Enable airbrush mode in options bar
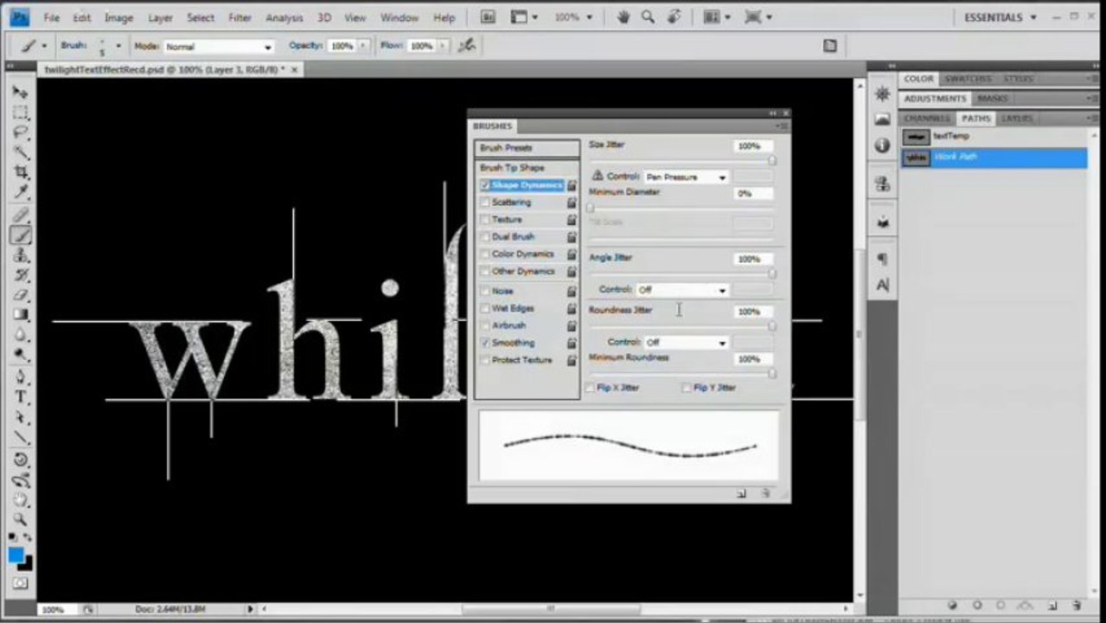 [x=467, y=46]
